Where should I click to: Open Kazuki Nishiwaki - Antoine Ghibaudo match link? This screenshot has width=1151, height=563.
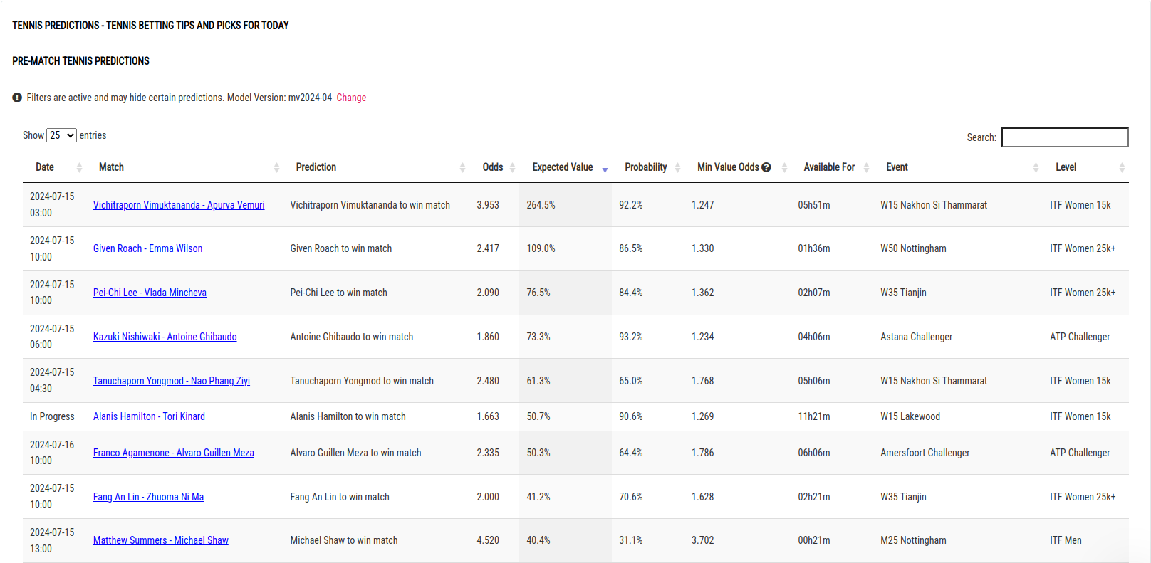pos(165,337)
